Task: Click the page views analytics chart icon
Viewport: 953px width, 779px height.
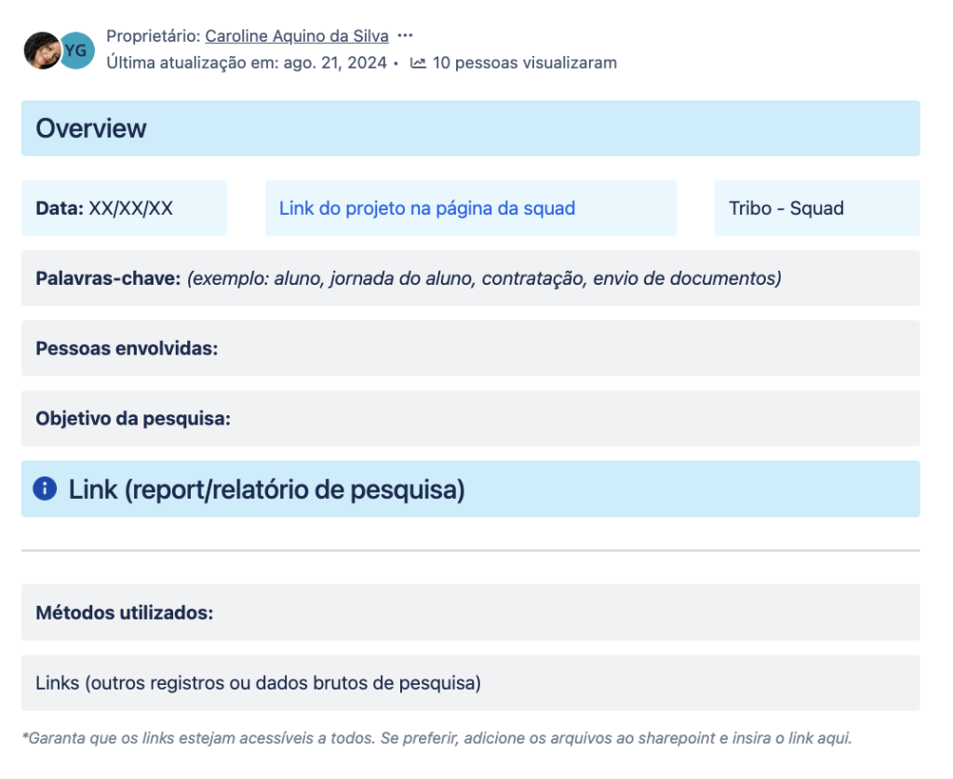Action: click(x=418, y=63)
